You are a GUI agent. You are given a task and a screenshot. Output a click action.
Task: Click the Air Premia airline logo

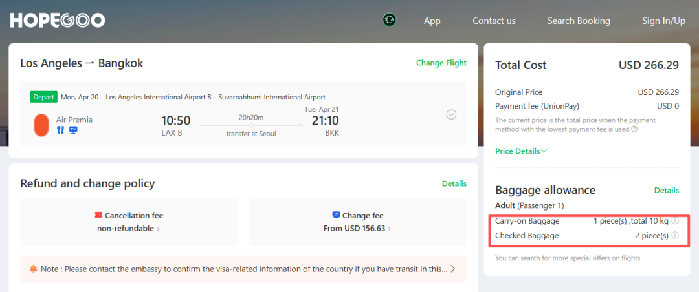click(x=41, y=125)
